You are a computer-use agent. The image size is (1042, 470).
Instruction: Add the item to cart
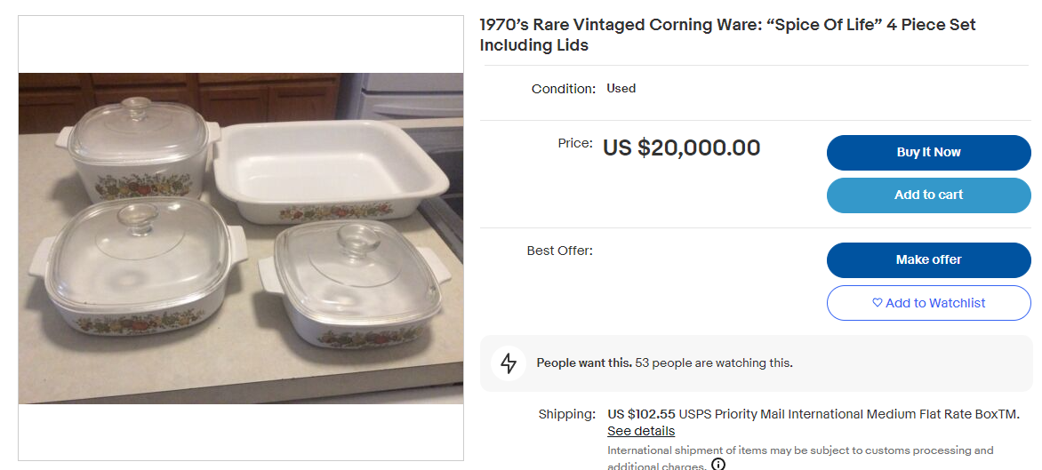point(928,195)
